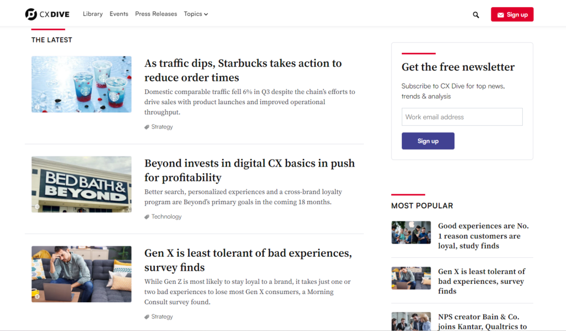Viewport: 566px width, 331px height.
Task: Click the purple newsletter Sign up button
Action: pos(428,141)
